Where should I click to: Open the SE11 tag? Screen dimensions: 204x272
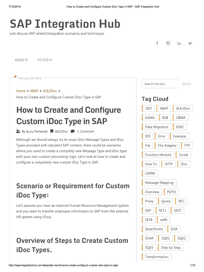point(162,210)
